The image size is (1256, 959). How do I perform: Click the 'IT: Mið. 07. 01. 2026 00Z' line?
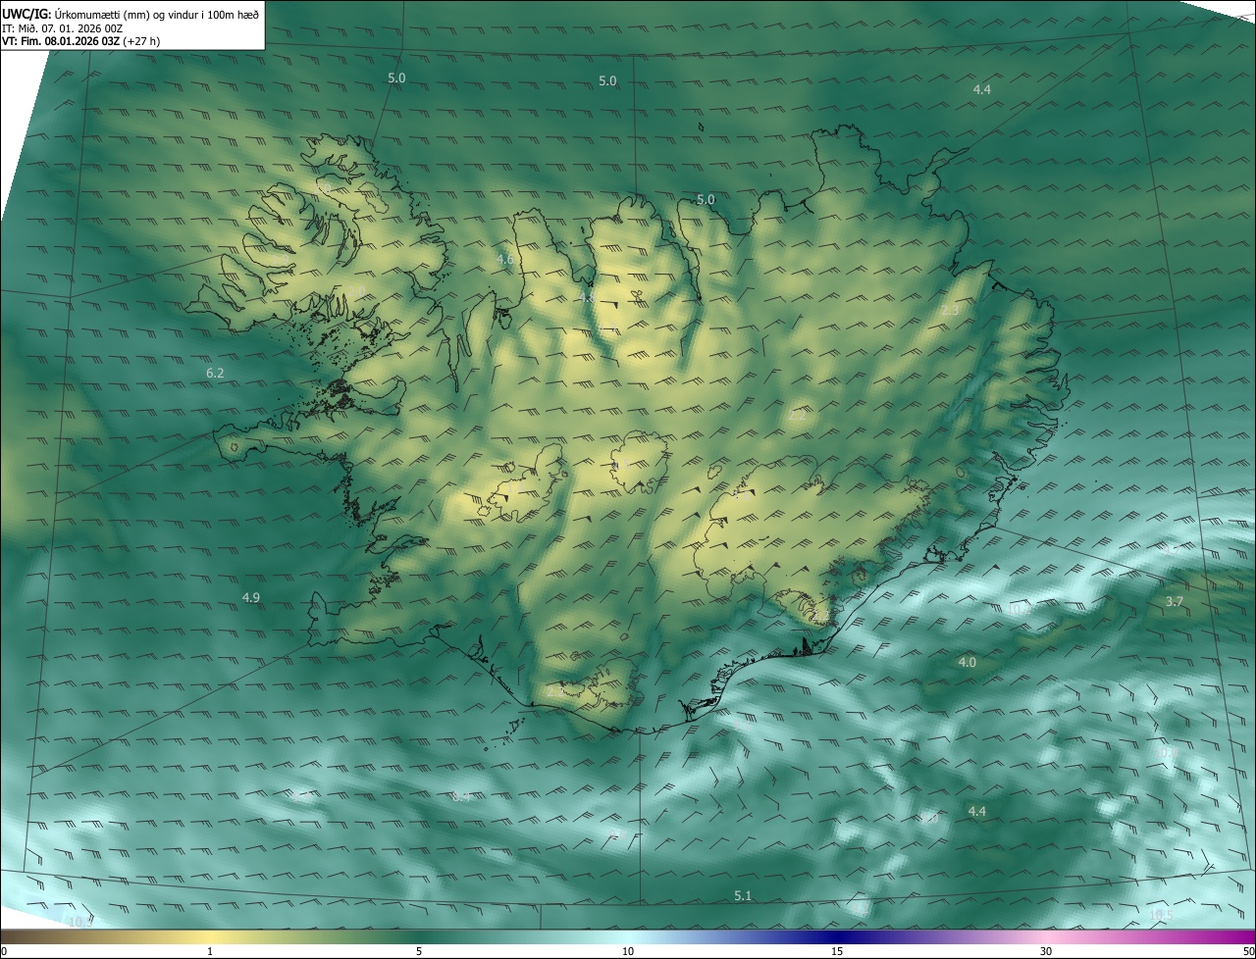click(x=62, y=28)
